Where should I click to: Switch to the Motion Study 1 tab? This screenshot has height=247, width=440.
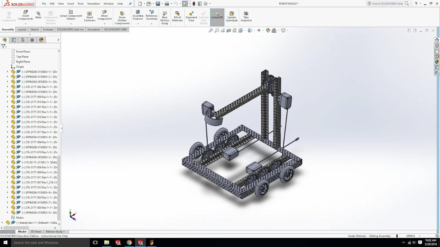(55, 232)
